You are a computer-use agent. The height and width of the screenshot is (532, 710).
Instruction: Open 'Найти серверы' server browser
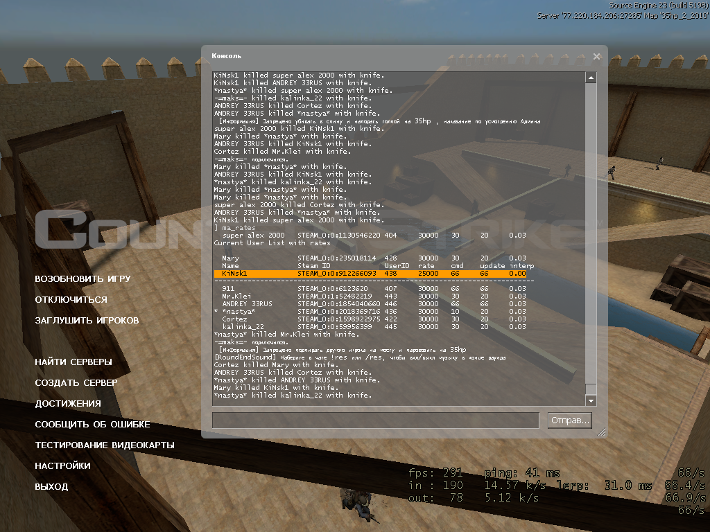pyautogui.click(x=73, y=362)
